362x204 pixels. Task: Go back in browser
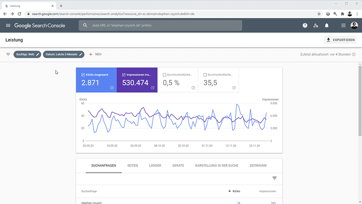(x=5, y=14)
